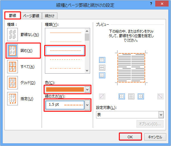Open the 色 (color) dropdown arrow
Image resolution: width=171 pixels, height=146 pixels.
tap(87, 90)
